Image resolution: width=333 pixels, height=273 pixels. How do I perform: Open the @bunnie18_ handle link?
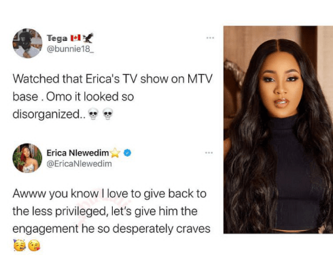coord(70,49)
